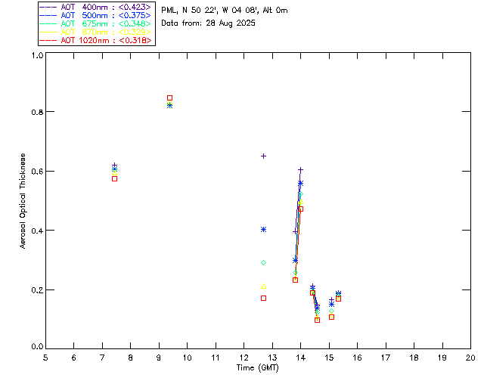Click the y-axis tick label 0.2
The width and height of the screenshot is (484, 387).
click(37, 289)
